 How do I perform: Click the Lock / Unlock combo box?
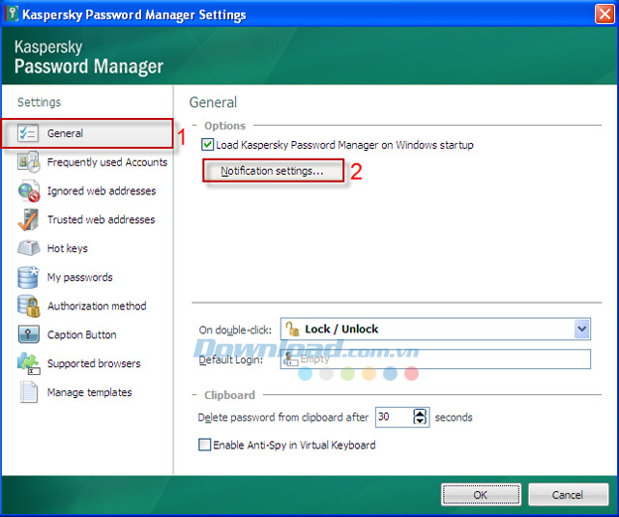point(435,329)
